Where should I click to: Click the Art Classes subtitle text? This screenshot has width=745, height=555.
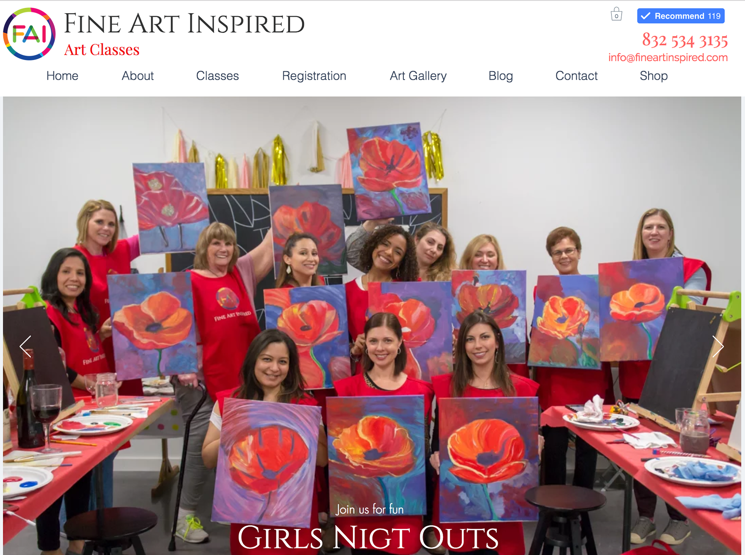102,50
